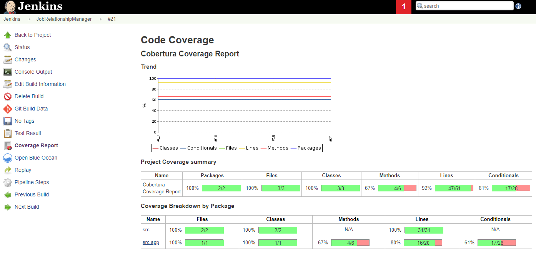Click the No Tags floppy disk icon
The image size is (536, 257).
point(8,121)
